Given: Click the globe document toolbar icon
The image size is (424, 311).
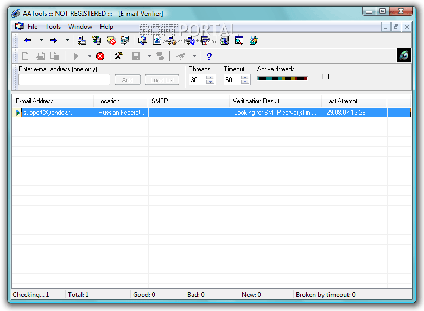Looking at the screenshot, I should click(x=157, y=41).
